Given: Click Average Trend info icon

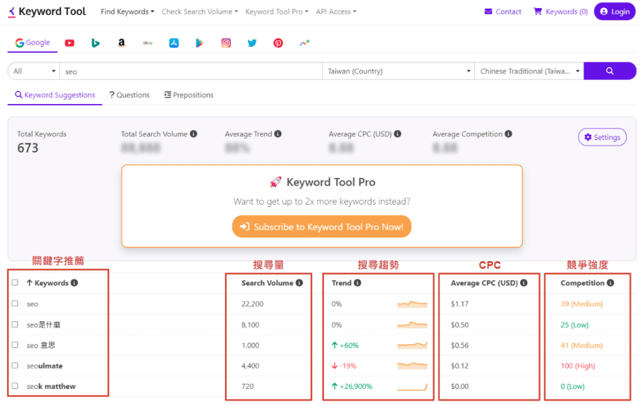Looking at the screenshot, I should 278,133.
